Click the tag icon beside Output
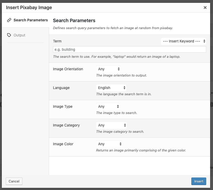Screen dimensions: 213x190 (9, 35)
